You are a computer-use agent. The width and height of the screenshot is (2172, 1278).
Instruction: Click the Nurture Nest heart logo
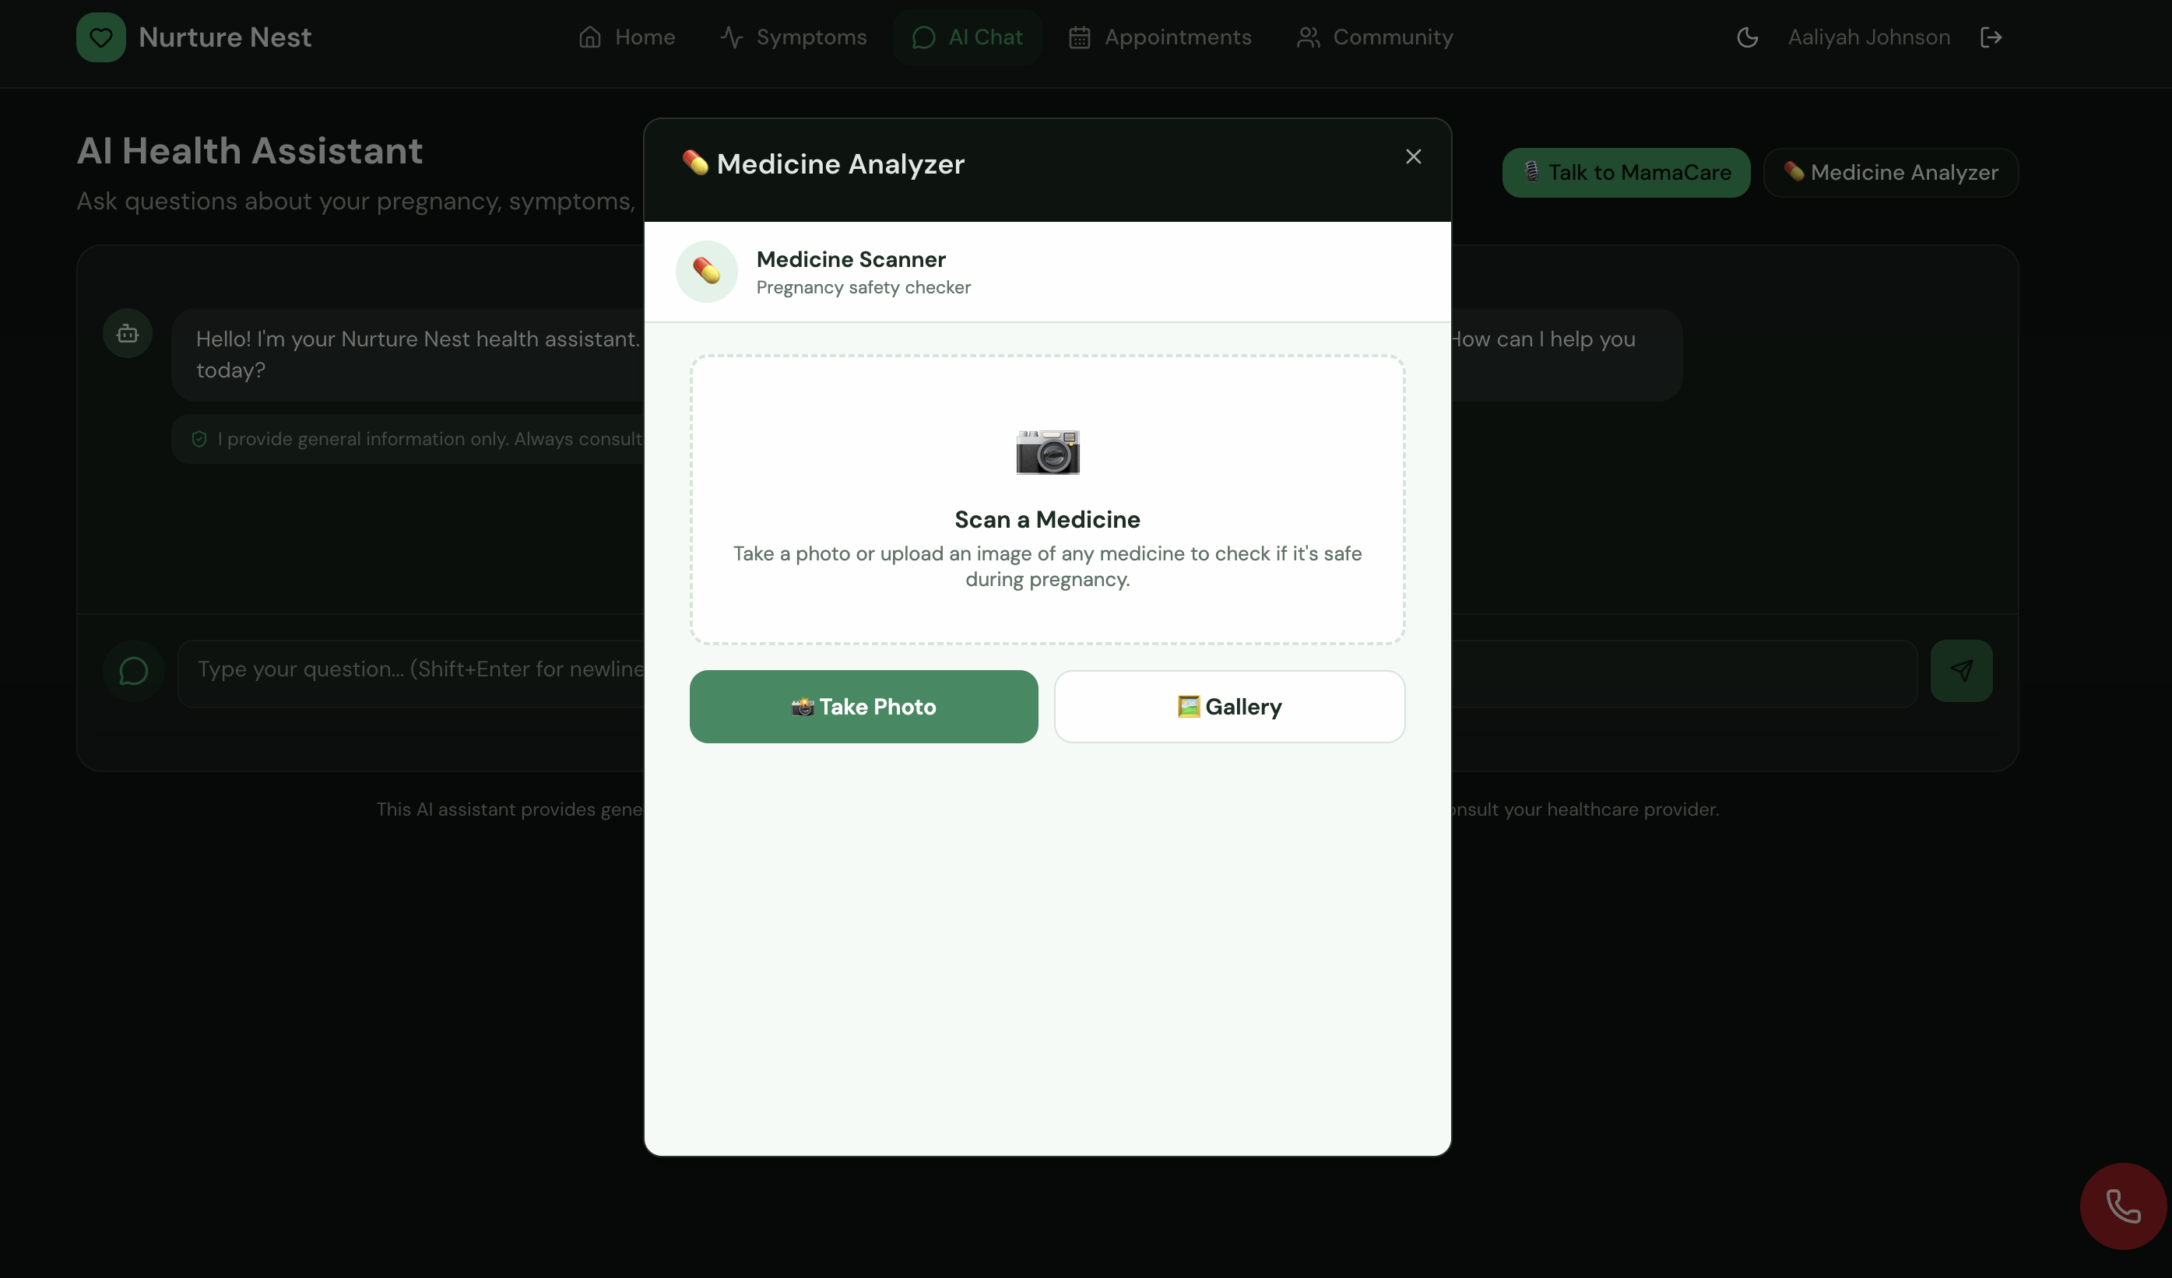coord(101,37)
